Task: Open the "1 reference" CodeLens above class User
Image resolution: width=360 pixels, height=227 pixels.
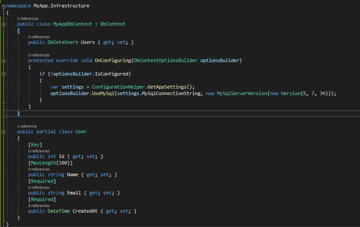Action: 27,126
